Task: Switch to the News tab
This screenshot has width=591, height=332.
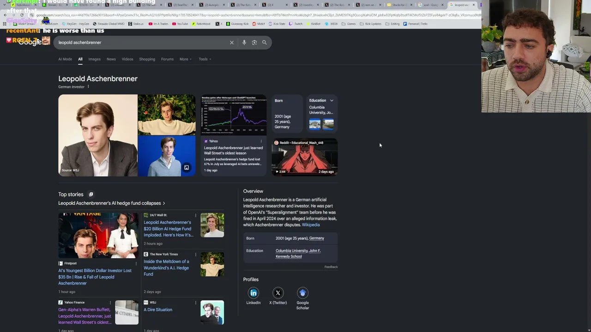Action: [x=111, y=59]
